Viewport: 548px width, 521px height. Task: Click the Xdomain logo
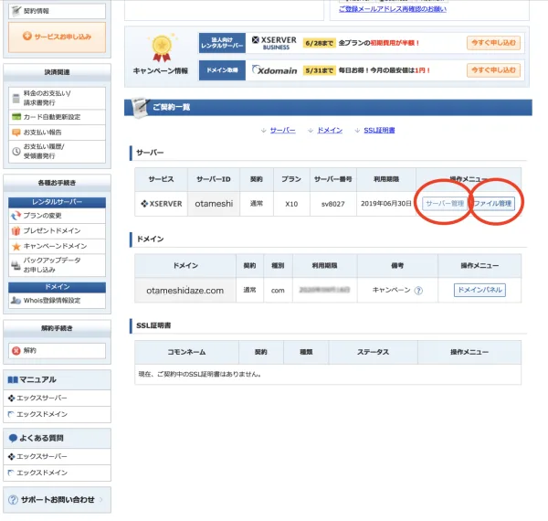pos(274,70)
